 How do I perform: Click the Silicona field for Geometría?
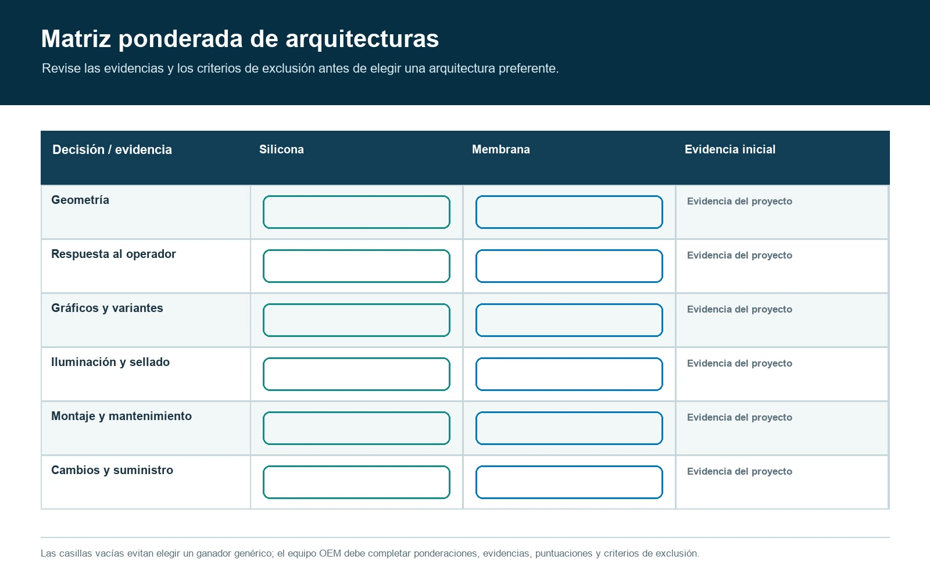click(356, 212)
